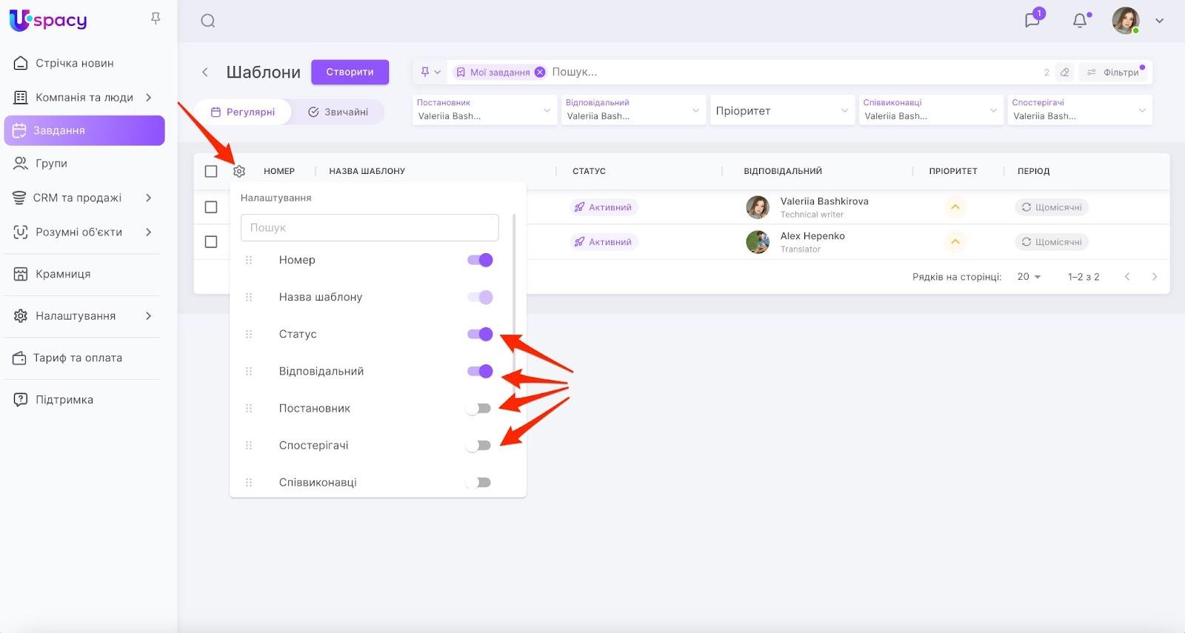Open the notifications bell
Viewport: 1185px width, 633px height.
pos(1080,21)
